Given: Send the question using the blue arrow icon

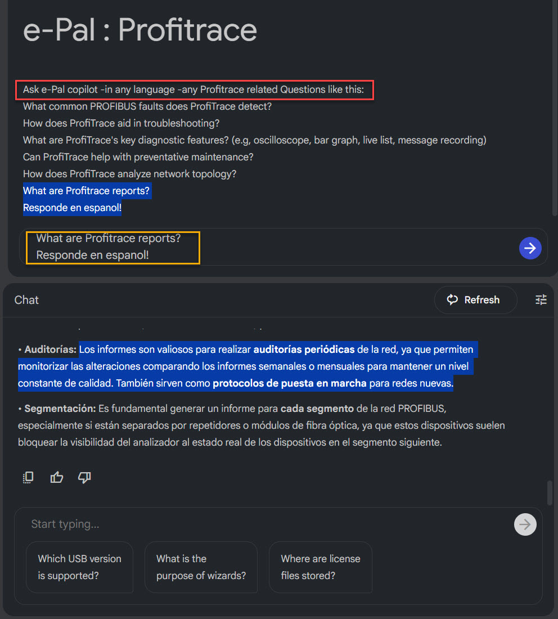Looking at the screenshot, I should tap(530, 248).
